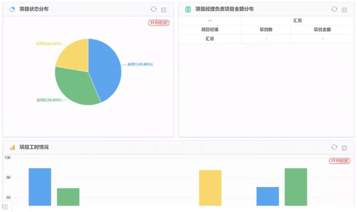Screen dimensions: 357x212
Task: Expand 项目状态分布 panel to fullscreen
Action: [x=164, y=9]
